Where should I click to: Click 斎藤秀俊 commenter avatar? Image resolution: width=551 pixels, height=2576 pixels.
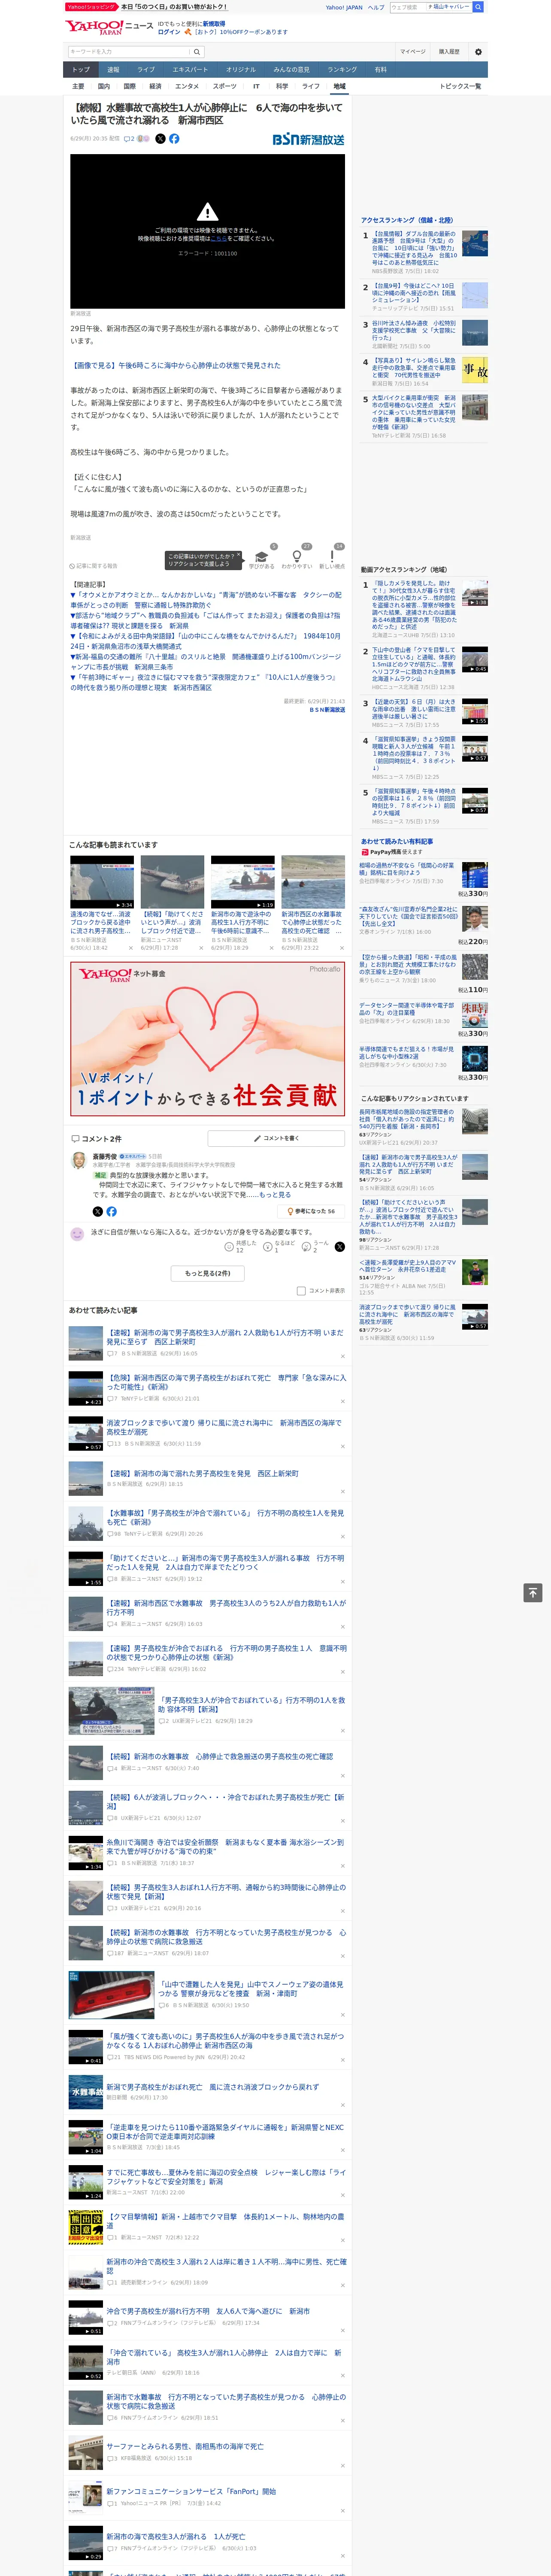pyautogui.click(x=78, y=1160)
